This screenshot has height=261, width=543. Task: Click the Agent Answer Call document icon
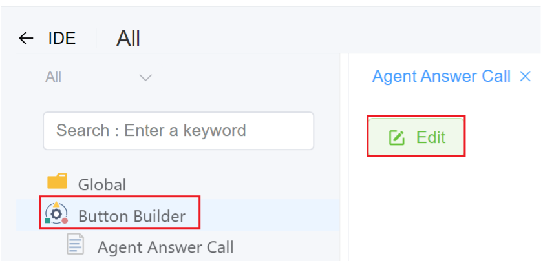[76, 244]
